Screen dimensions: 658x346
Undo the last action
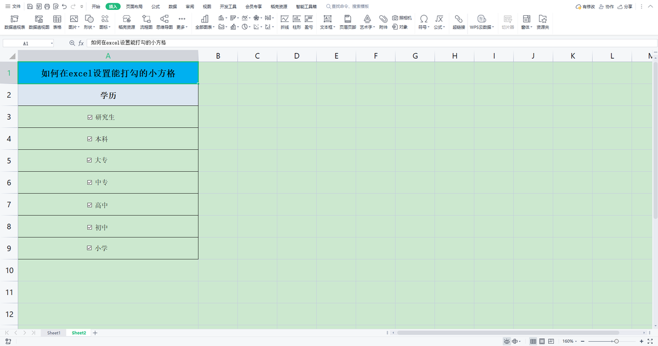pyautogui.click(x=65, y=7)
